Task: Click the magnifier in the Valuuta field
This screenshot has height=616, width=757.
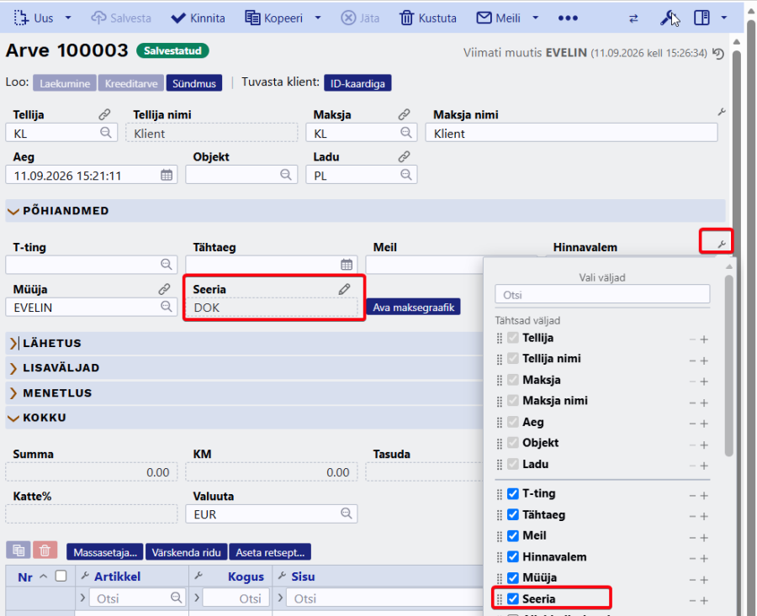Action: click(347, 513)
